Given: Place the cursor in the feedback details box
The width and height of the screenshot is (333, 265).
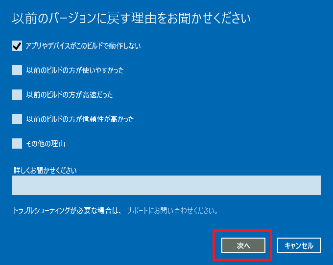Looking at the screenshot, I should 166,185.
